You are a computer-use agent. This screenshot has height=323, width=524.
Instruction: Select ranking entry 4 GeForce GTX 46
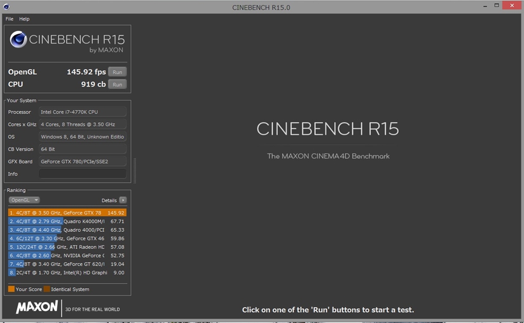click(x=67, y=239)
